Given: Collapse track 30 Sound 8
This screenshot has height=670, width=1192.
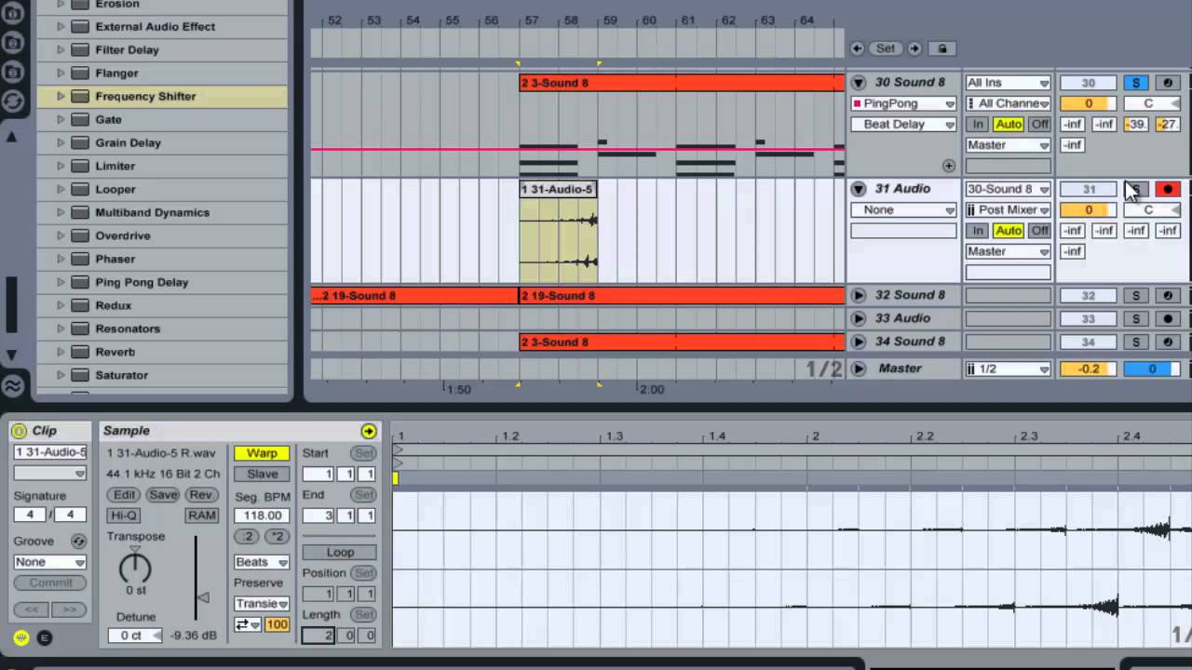Looking at the screenshot, I should tap(859, 83).
